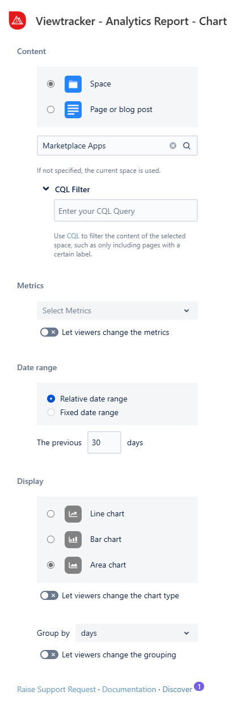The width and height of the screenshot is (241, 704).
Task: Open the Group by days dropdown
Action: coord(137,633)
